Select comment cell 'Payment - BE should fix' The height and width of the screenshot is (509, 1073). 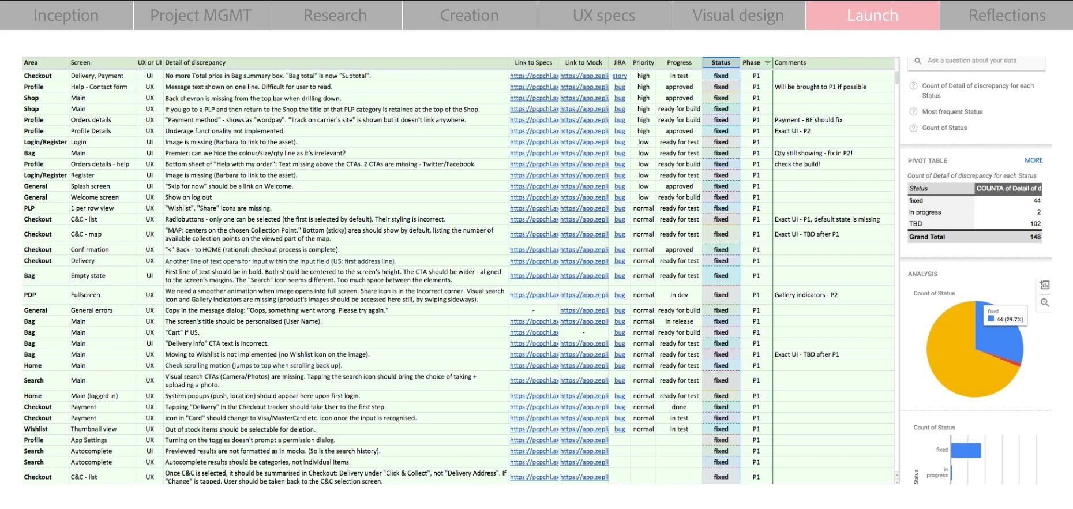coord(833,120)
